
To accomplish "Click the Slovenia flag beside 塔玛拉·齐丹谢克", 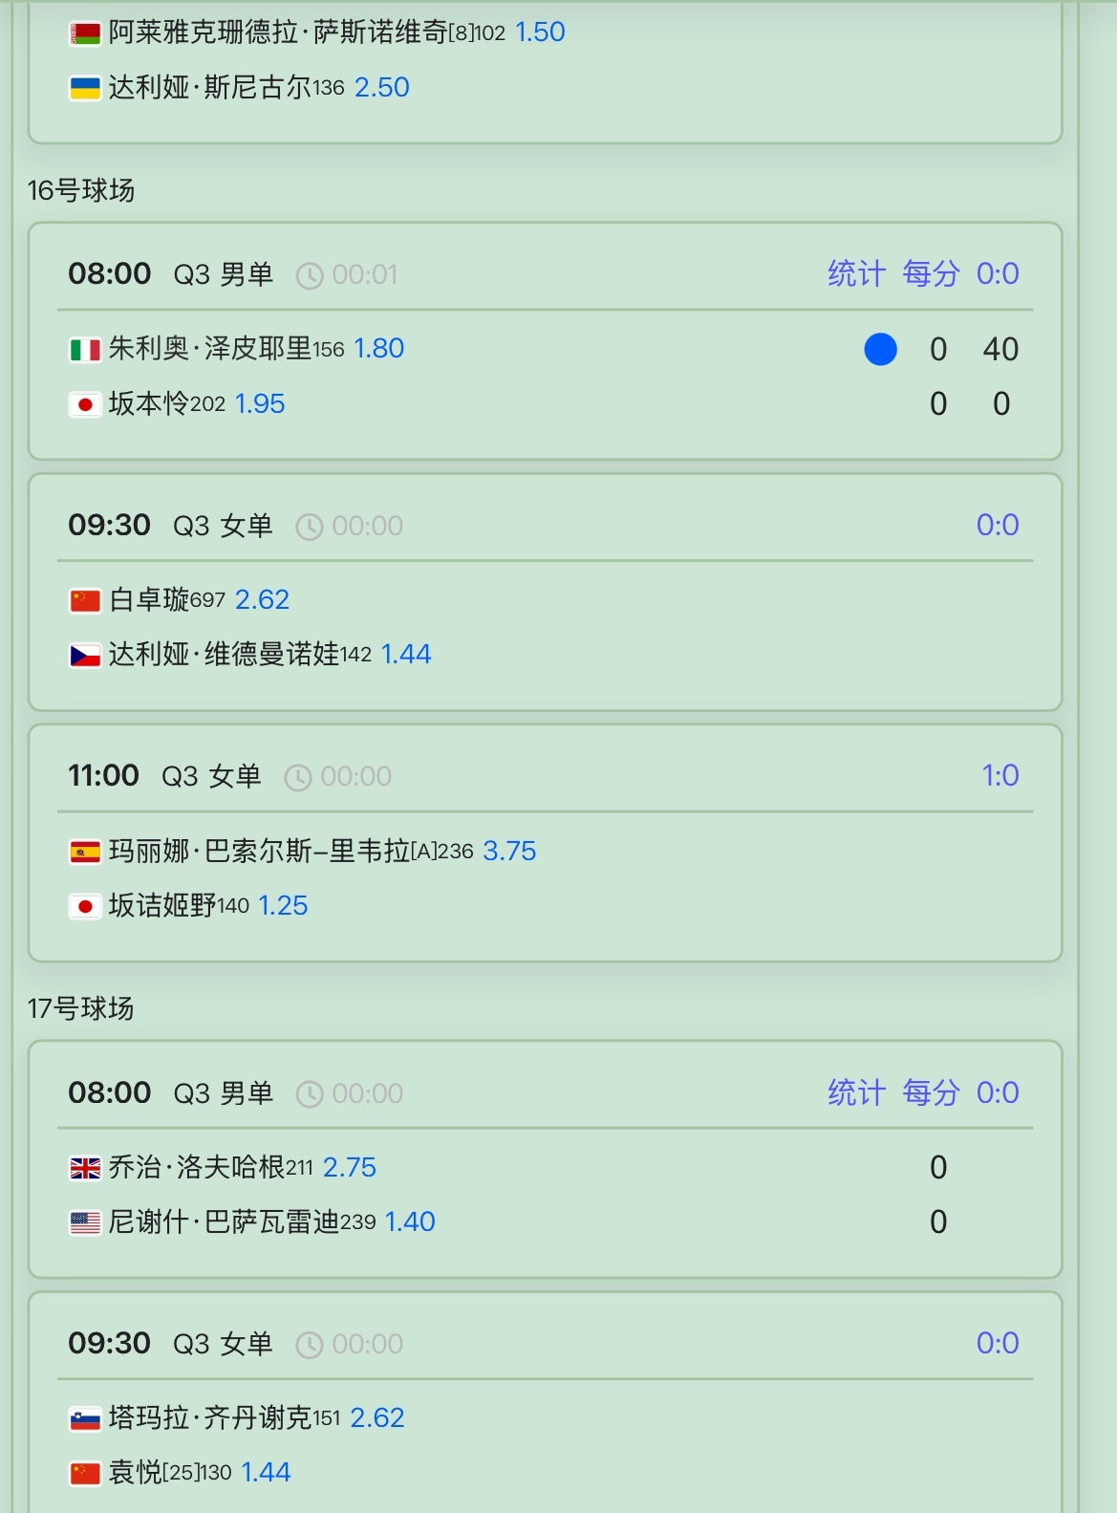I will (x=85, y=1419).
